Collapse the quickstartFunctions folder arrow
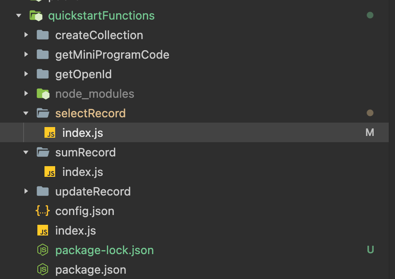 (19, 16)
